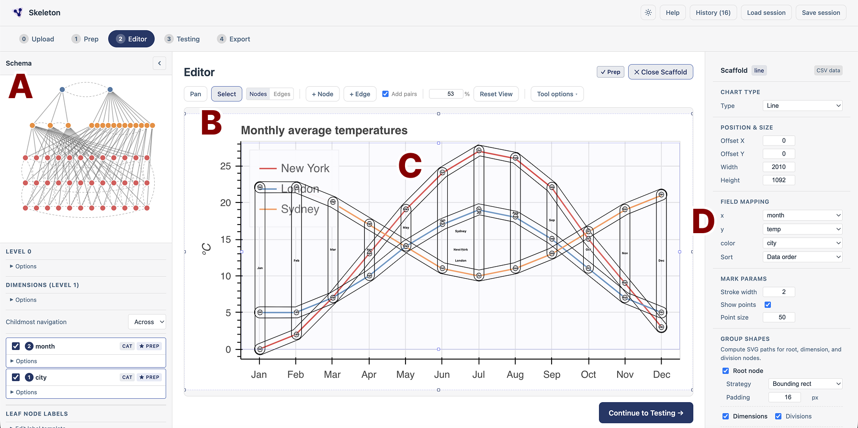Image resolution: width=858 pixels, height=428 pixels.
Task: Activate the Select tool
Action: pos(227,94)
